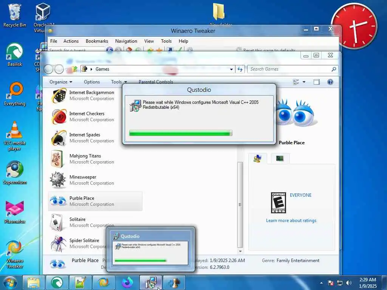Click the Qustodio install progress bar
The width and height of the screenshot is (387, 290).
pyautogui.click(x=181, y=133)
